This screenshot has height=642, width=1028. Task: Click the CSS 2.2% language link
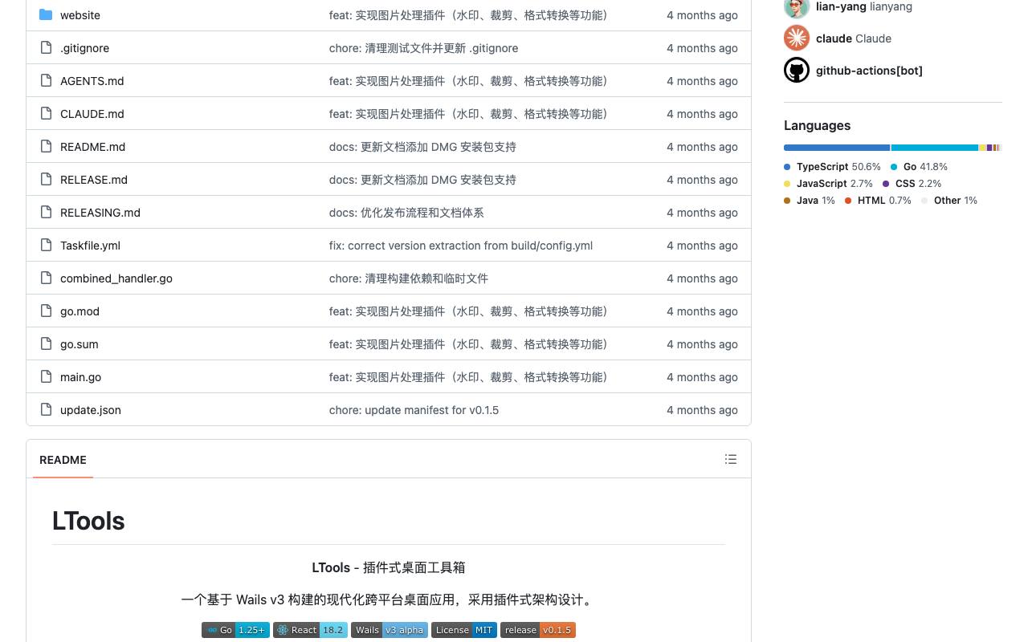click(x=912, y=184)
